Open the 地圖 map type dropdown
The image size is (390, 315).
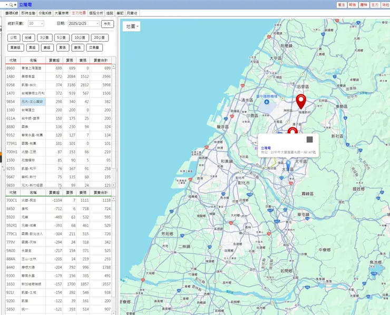(x=132, y=26)
